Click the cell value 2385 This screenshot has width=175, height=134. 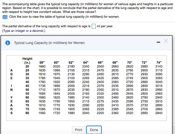[x=115, y=109]
